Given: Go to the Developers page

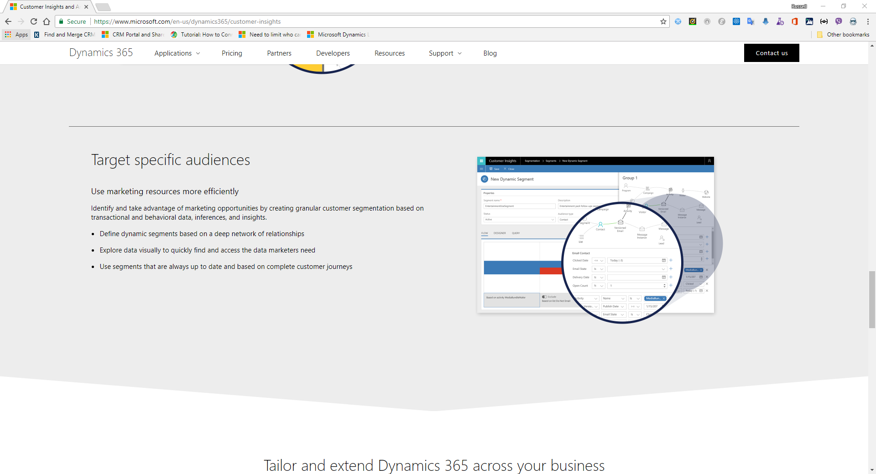Looking at the screenshot, I should click(333, 53).
